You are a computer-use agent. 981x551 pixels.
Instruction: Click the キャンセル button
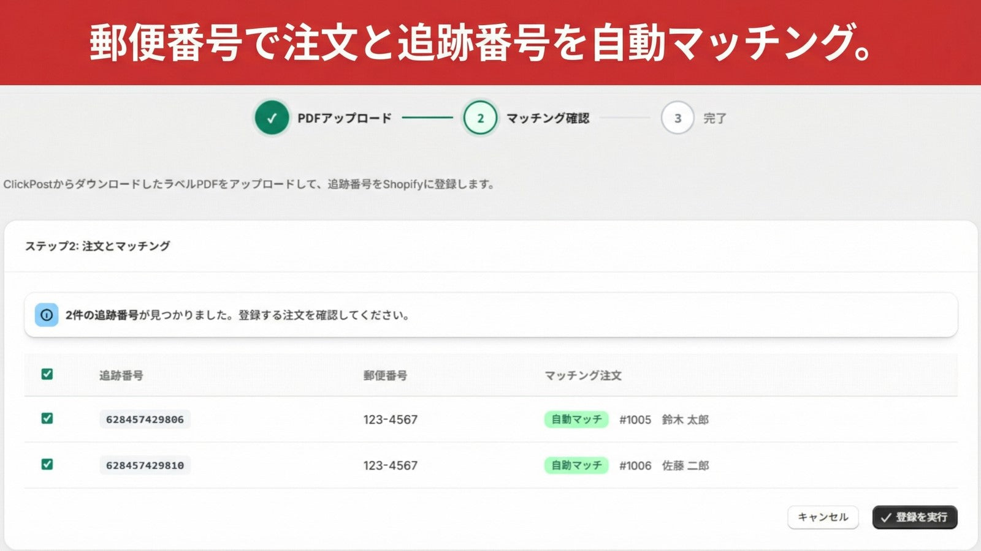point(823,517)
